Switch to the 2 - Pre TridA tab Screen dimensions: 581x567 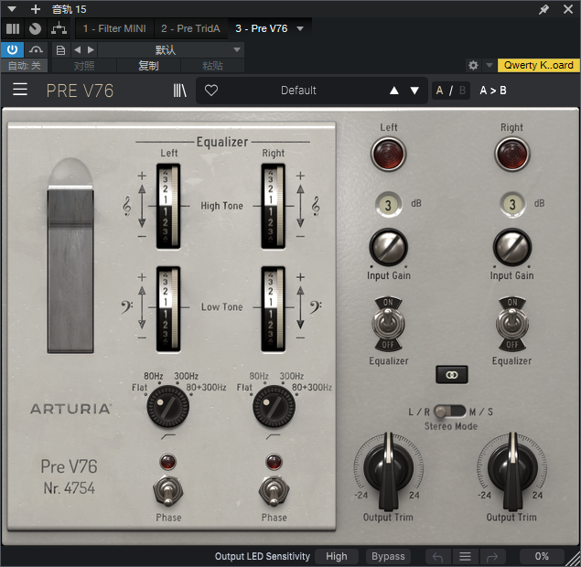(190, 28)
